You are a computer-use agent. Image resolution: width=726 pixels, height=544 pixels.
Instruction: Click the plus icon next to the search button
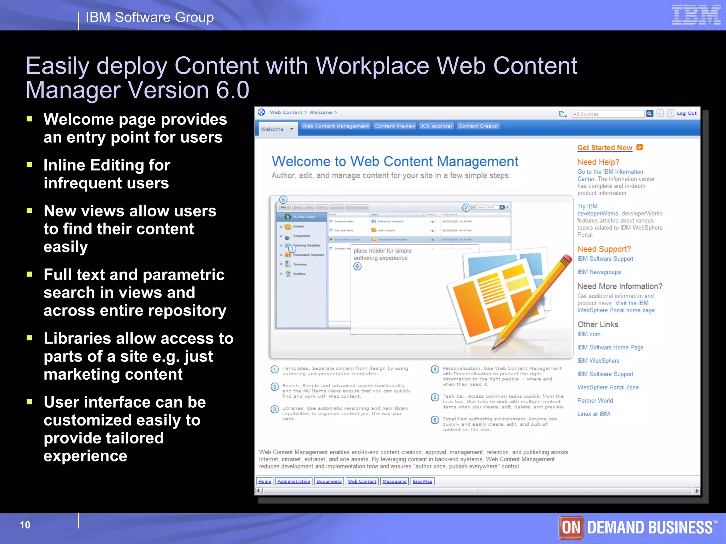660,113
